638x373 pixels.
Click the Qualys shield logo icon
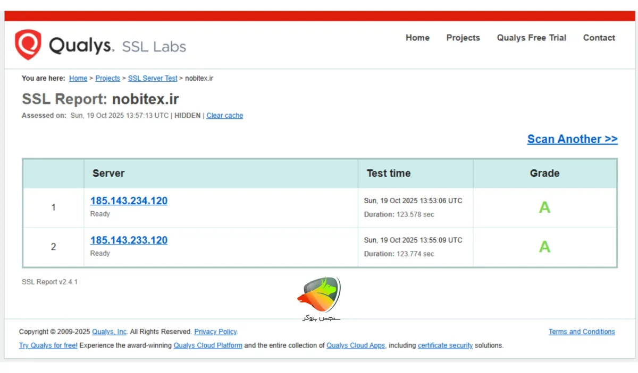(28, 45)
